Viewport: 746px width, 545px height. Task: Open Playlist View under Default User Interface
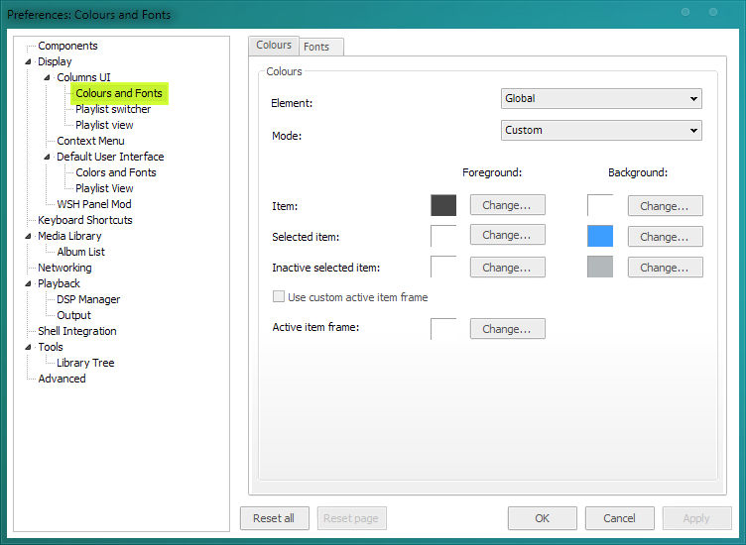pyautogui.click(x=104, y=188)
